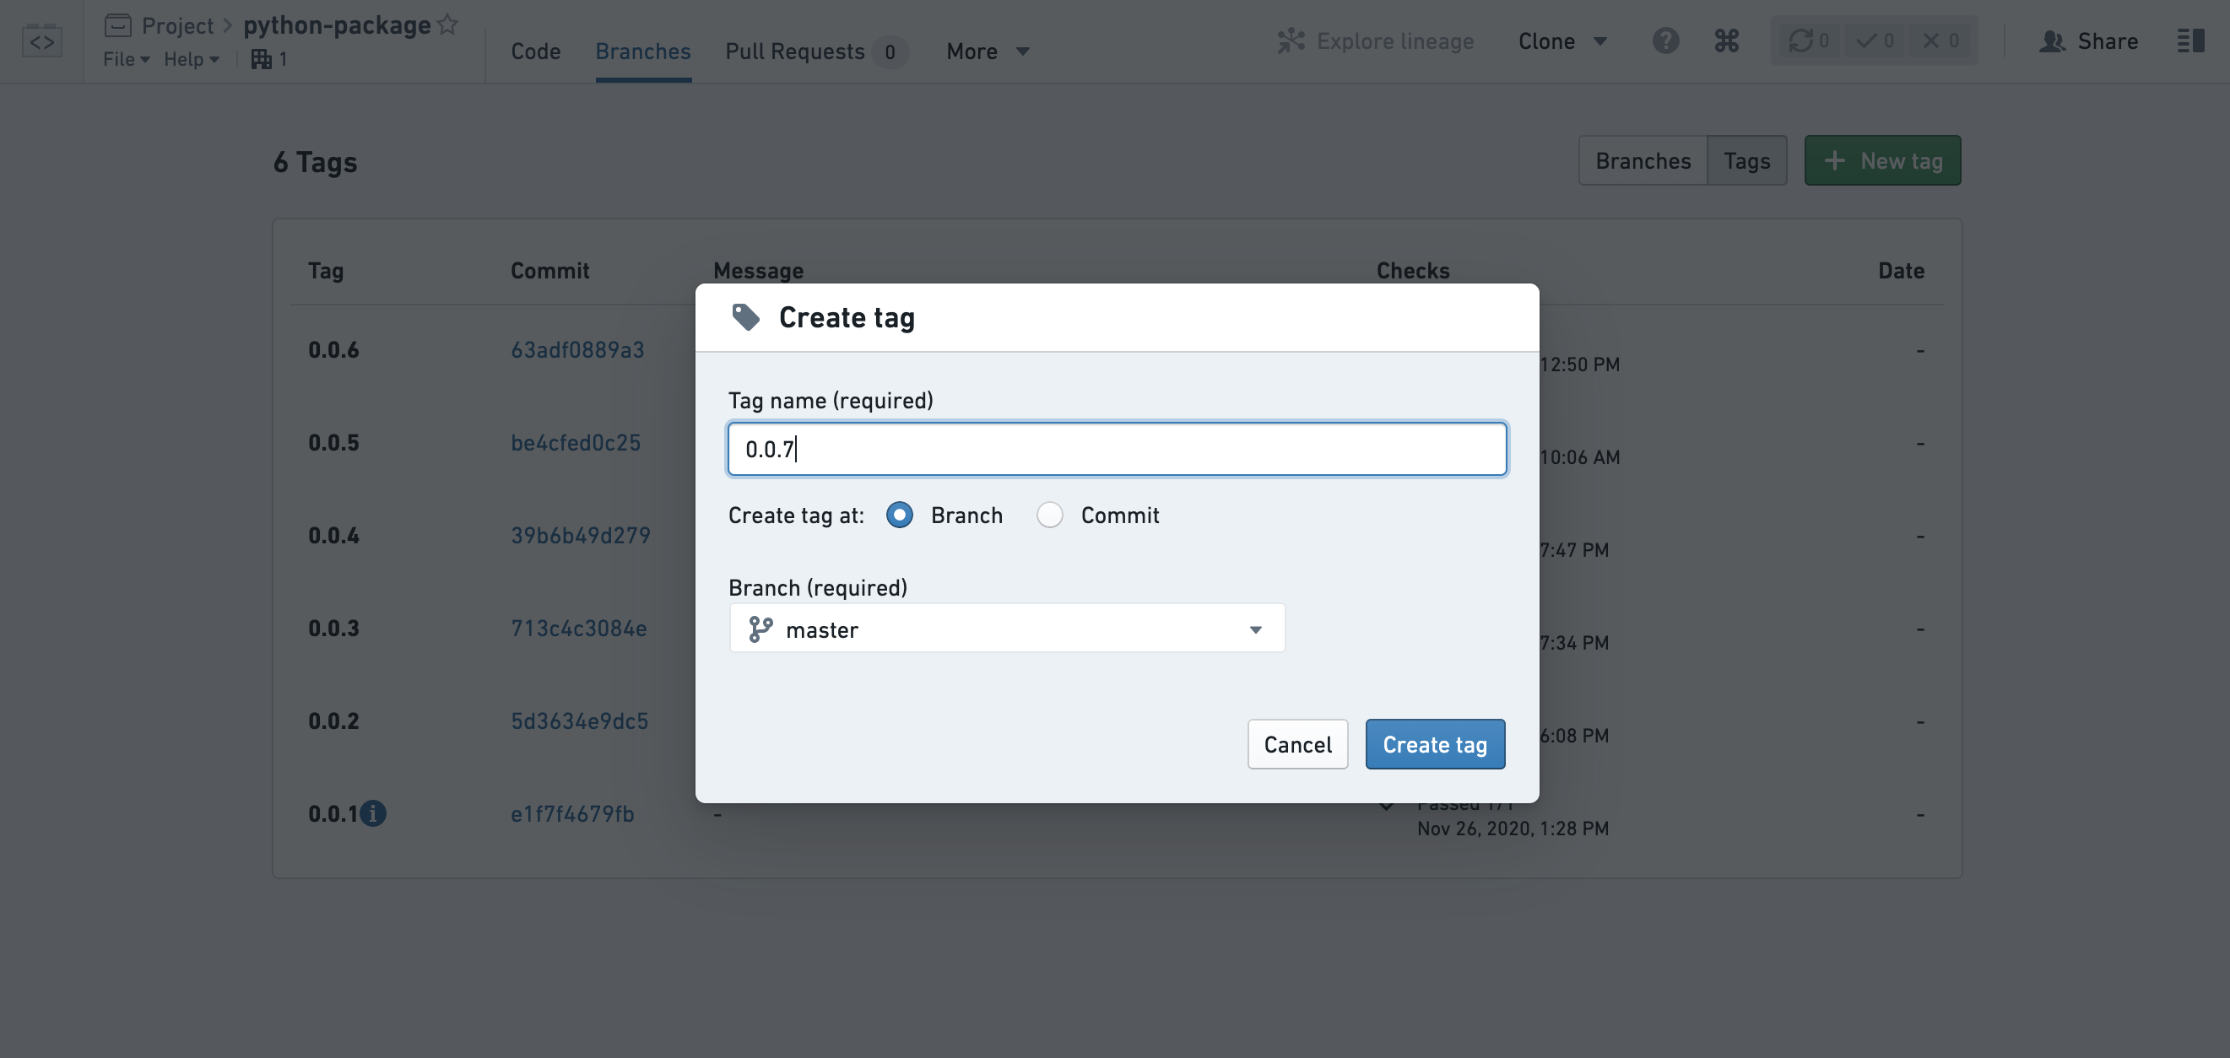Open the Clone dropdown
This screenshot has width=2230, height=1058.
pyautogui.click(x=1562, y=40)
